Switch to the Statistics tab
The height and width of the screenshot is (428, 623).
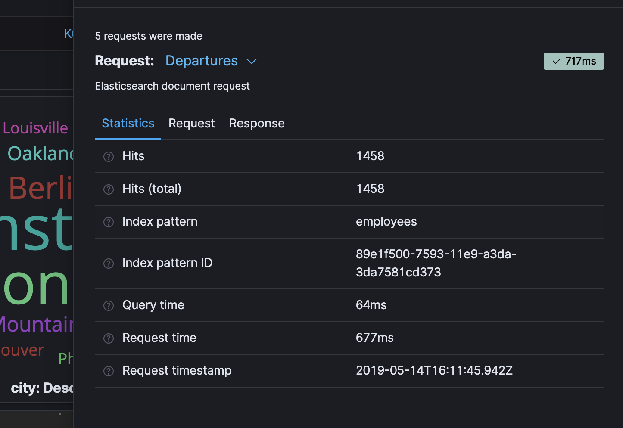point(128,124)
